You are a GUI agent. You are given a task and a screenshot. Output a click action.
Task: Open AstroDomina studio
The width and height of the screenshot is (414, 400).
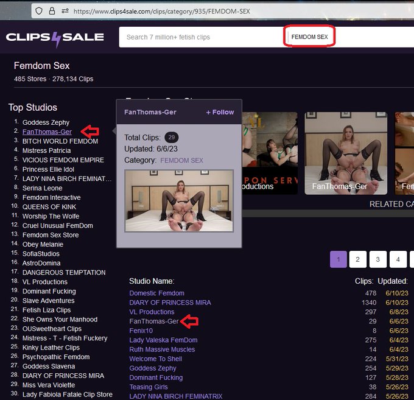(x=41, y=263)
